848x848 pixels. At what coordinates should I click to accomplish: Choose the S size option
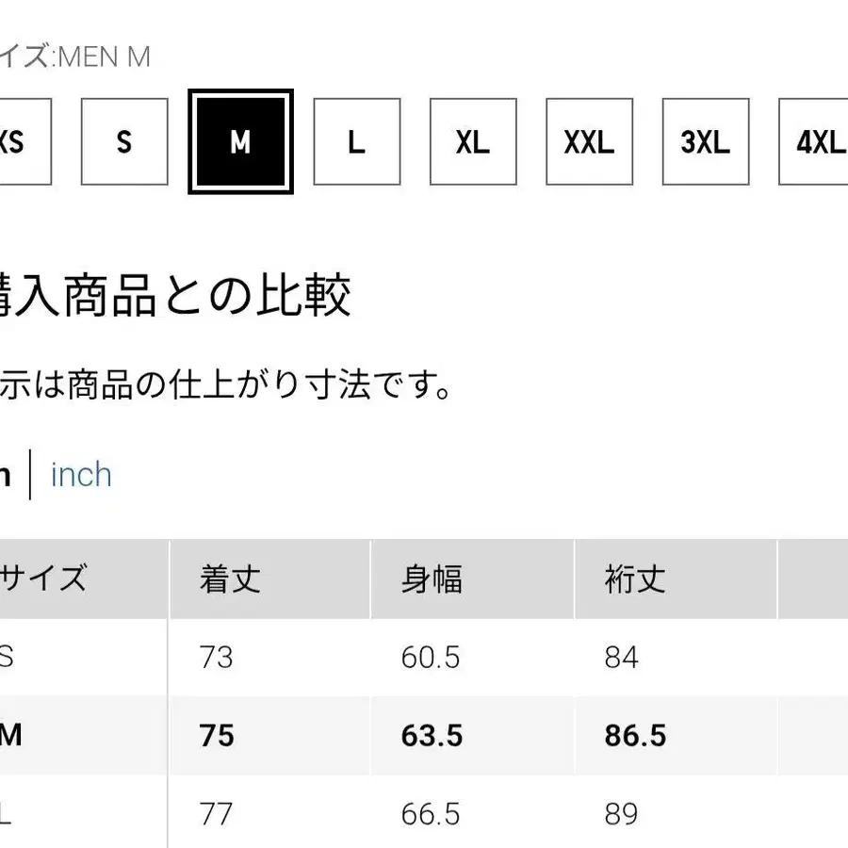(x=124, y=142)
